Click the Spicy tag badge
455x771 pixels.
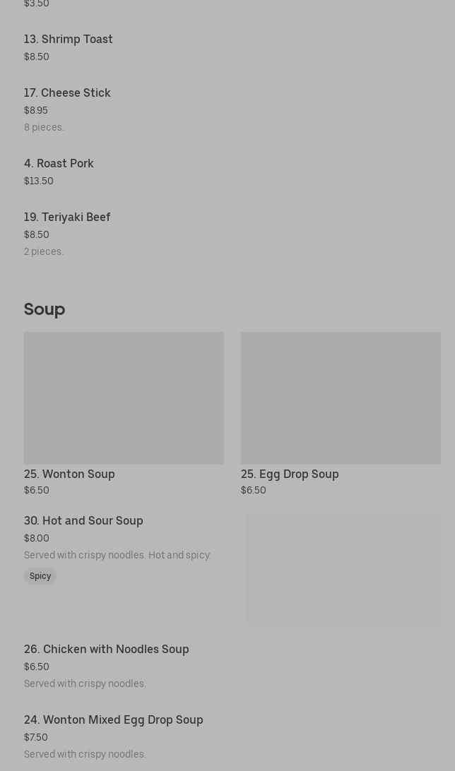[40, 576]
